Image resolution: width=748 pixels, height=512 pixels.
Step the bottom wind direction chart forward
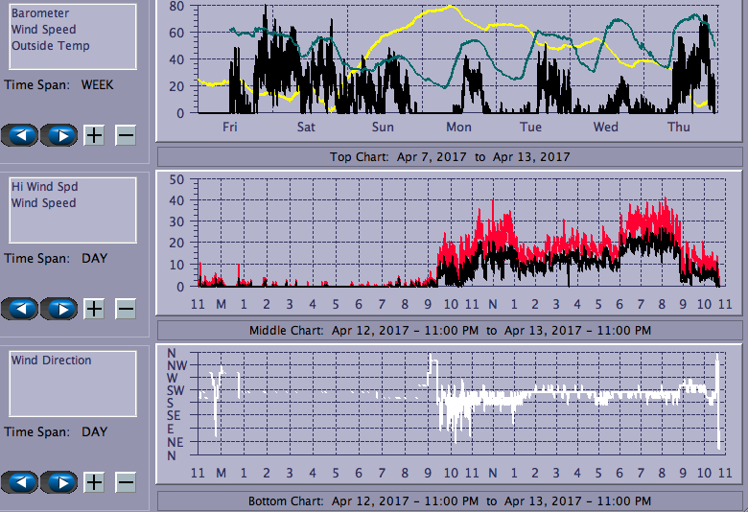coord(59,482)
